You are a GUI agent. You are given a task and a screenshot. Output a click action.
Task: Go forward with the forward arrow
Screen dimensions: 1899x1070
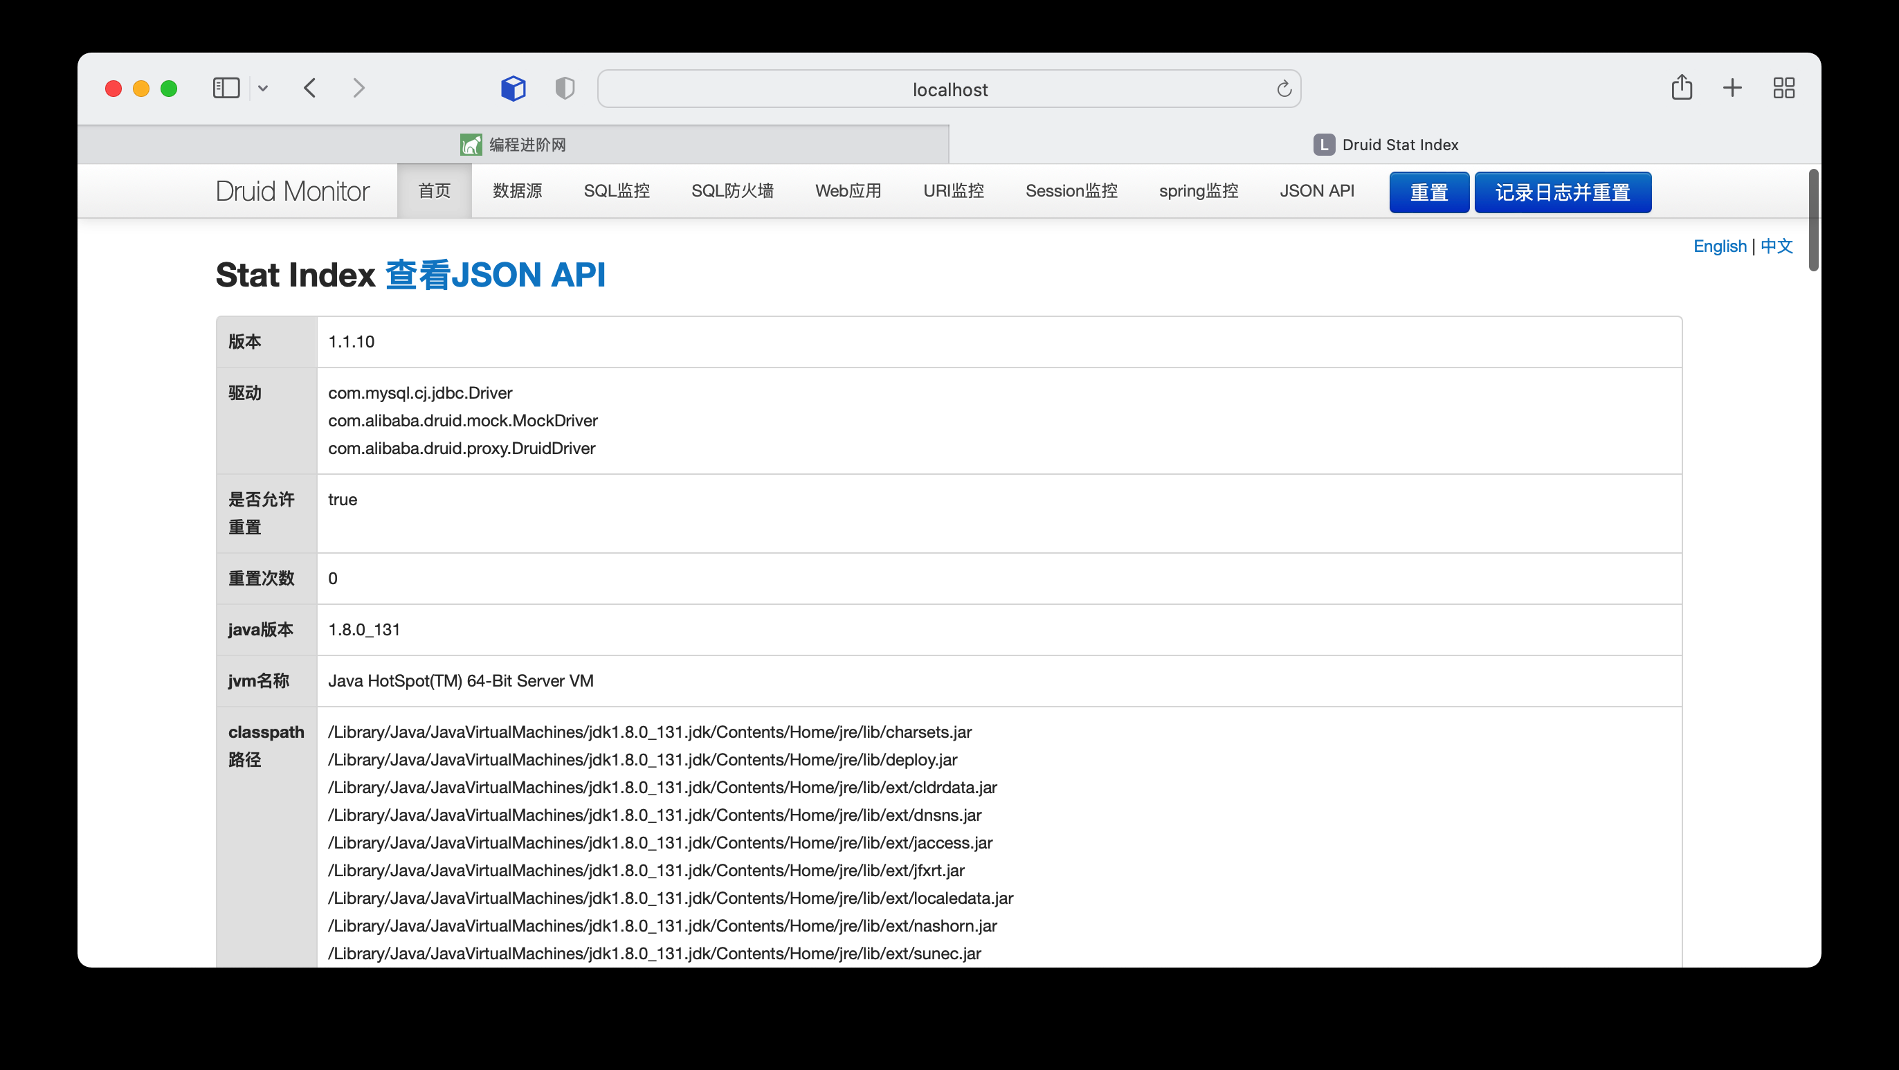point(358,89)
